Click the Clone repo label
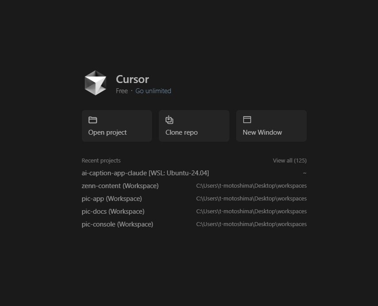This screenshot has width=378, height=306. coord(181,132)
